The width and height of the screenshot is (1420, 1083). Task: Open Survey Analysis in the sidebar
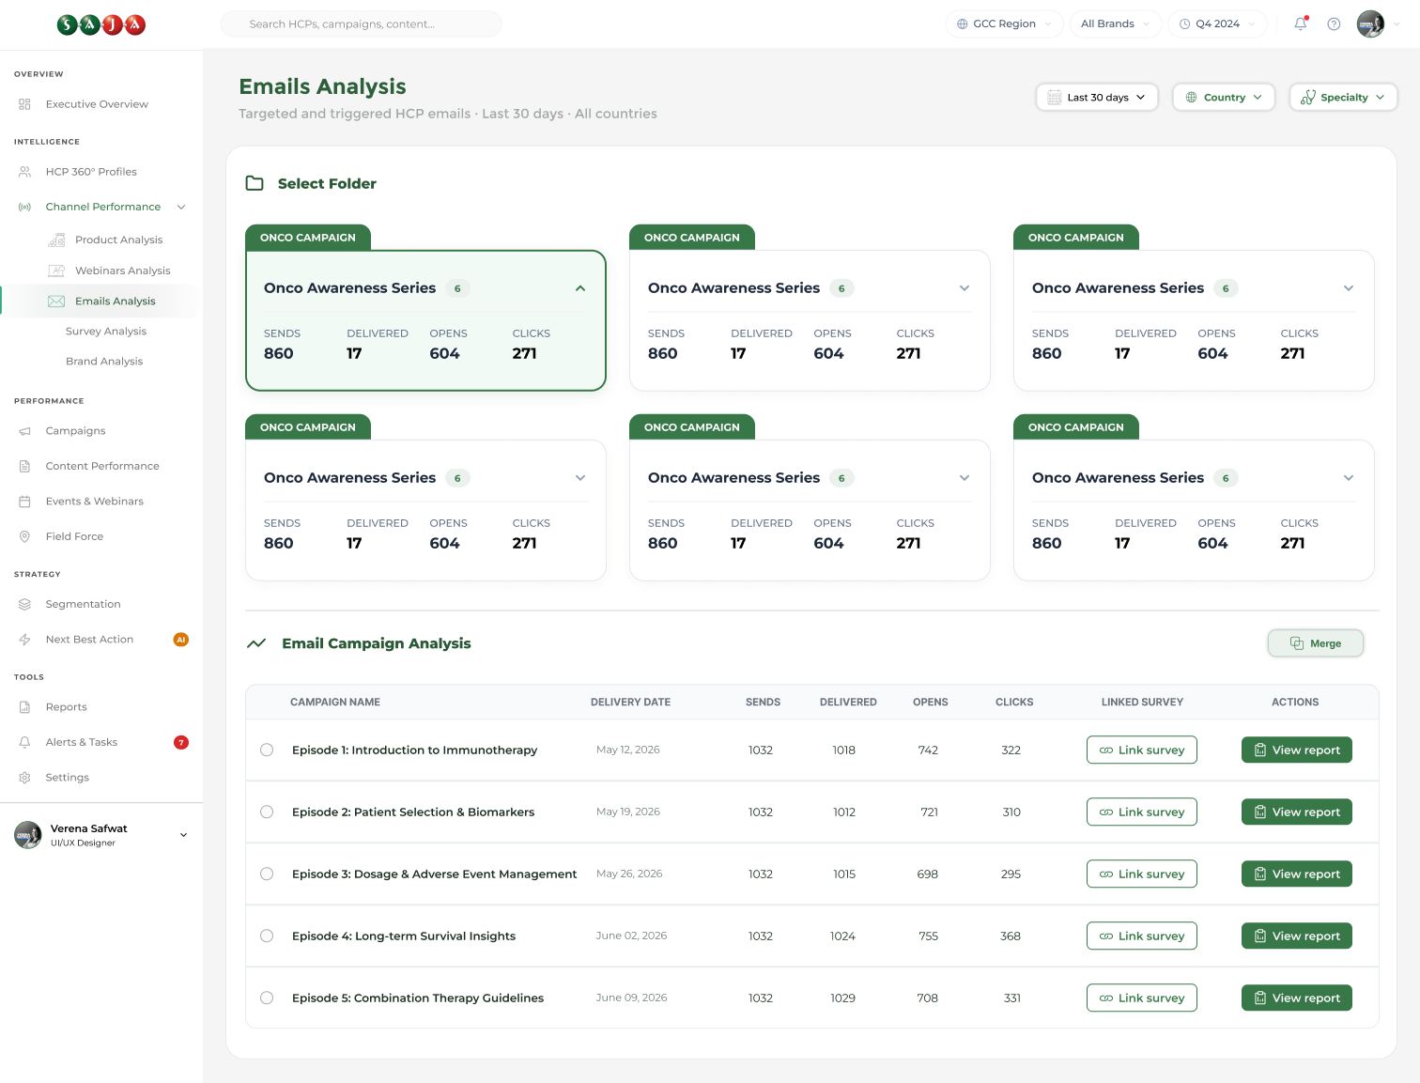tap(106, 331)
